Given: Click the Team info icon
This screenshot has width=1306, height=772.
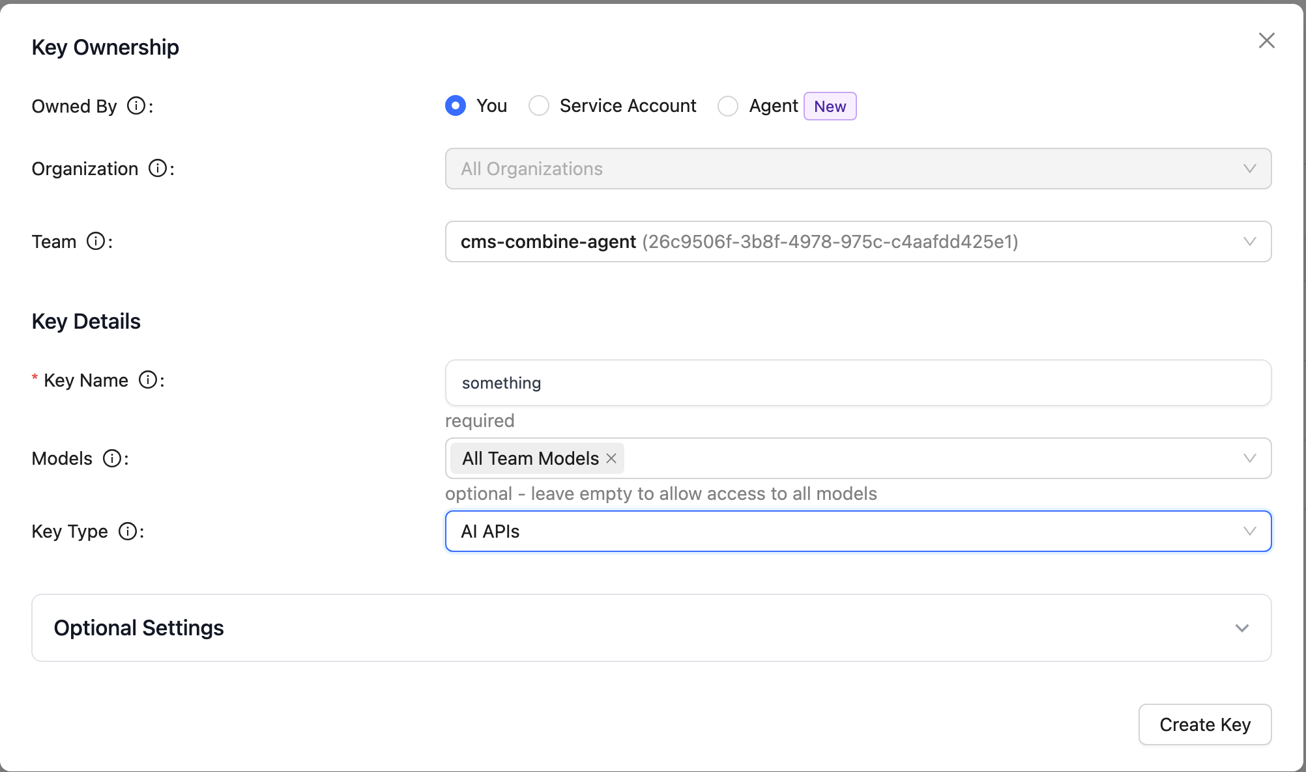Looking at the screenshot, I should (x=96, y=241).
